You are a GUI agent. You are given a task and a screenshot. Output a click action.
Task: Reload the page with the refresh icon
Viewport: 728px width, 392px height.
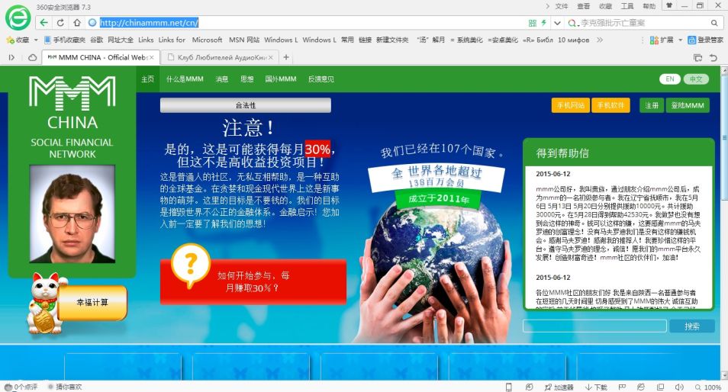click(60, 23)
